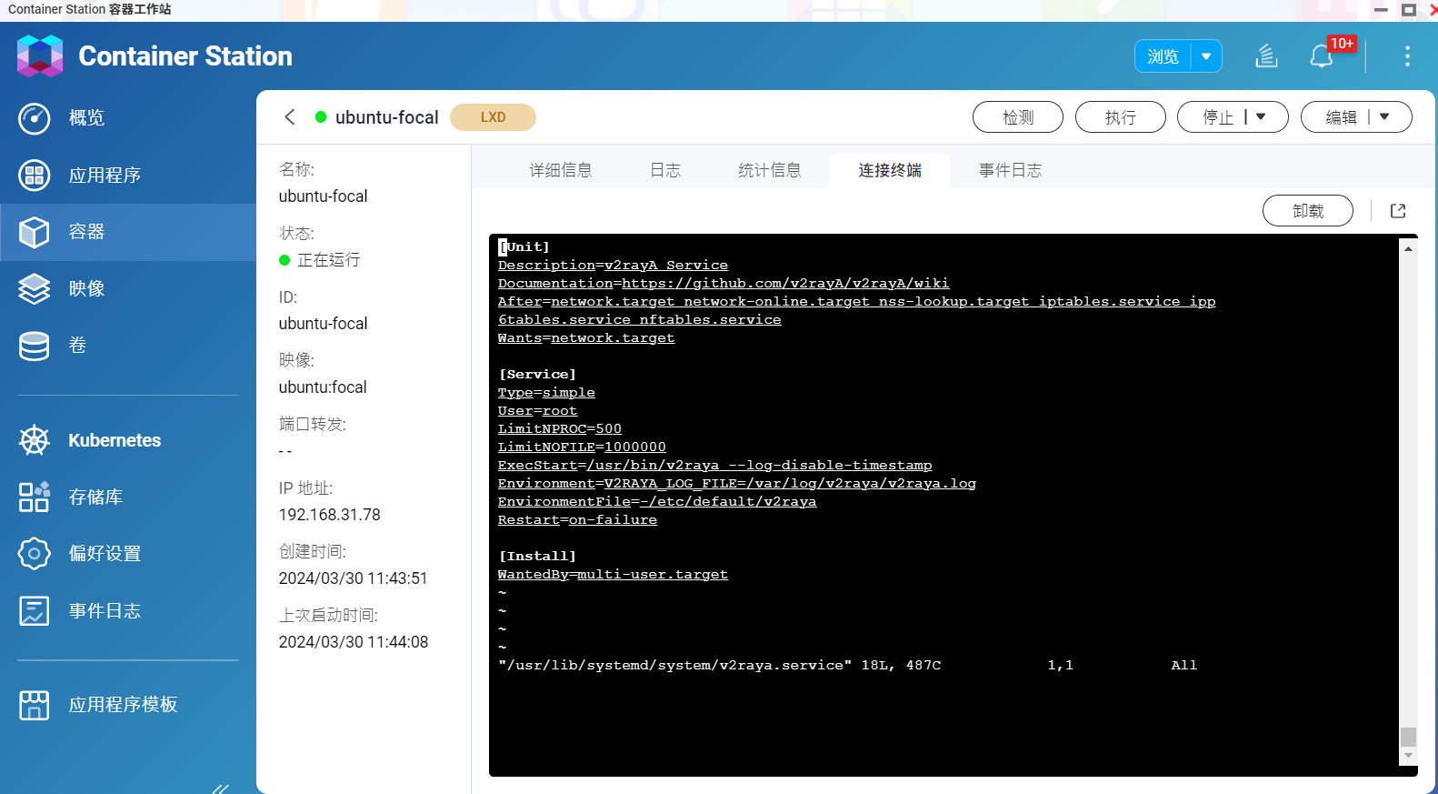Expand the 编辑 dropdown arrow

point(1384,117)
